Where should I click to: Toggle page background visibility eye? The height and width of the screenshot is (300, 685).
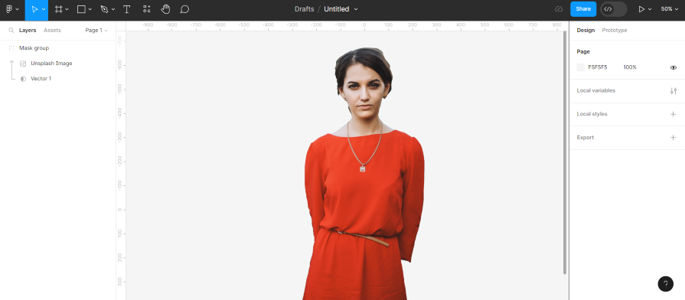pyautogui.click(x=674, y=67)
